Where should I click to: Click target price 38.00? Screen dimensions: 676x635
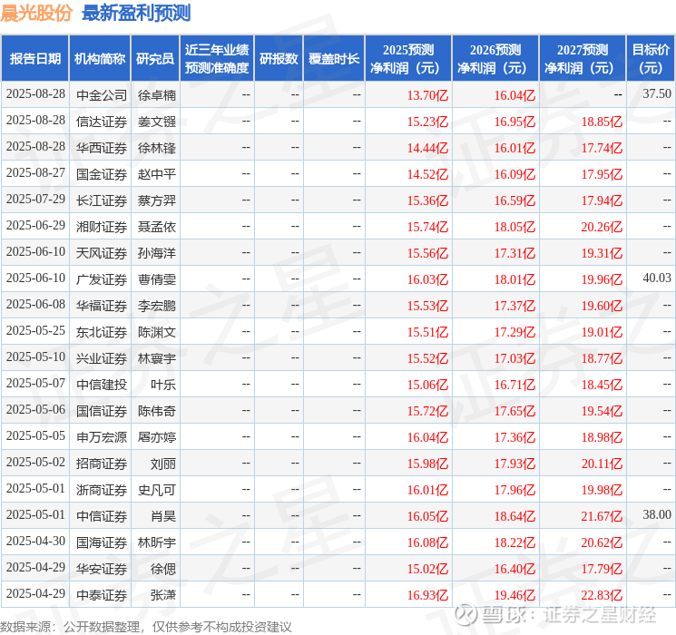(x=657, y=514)
